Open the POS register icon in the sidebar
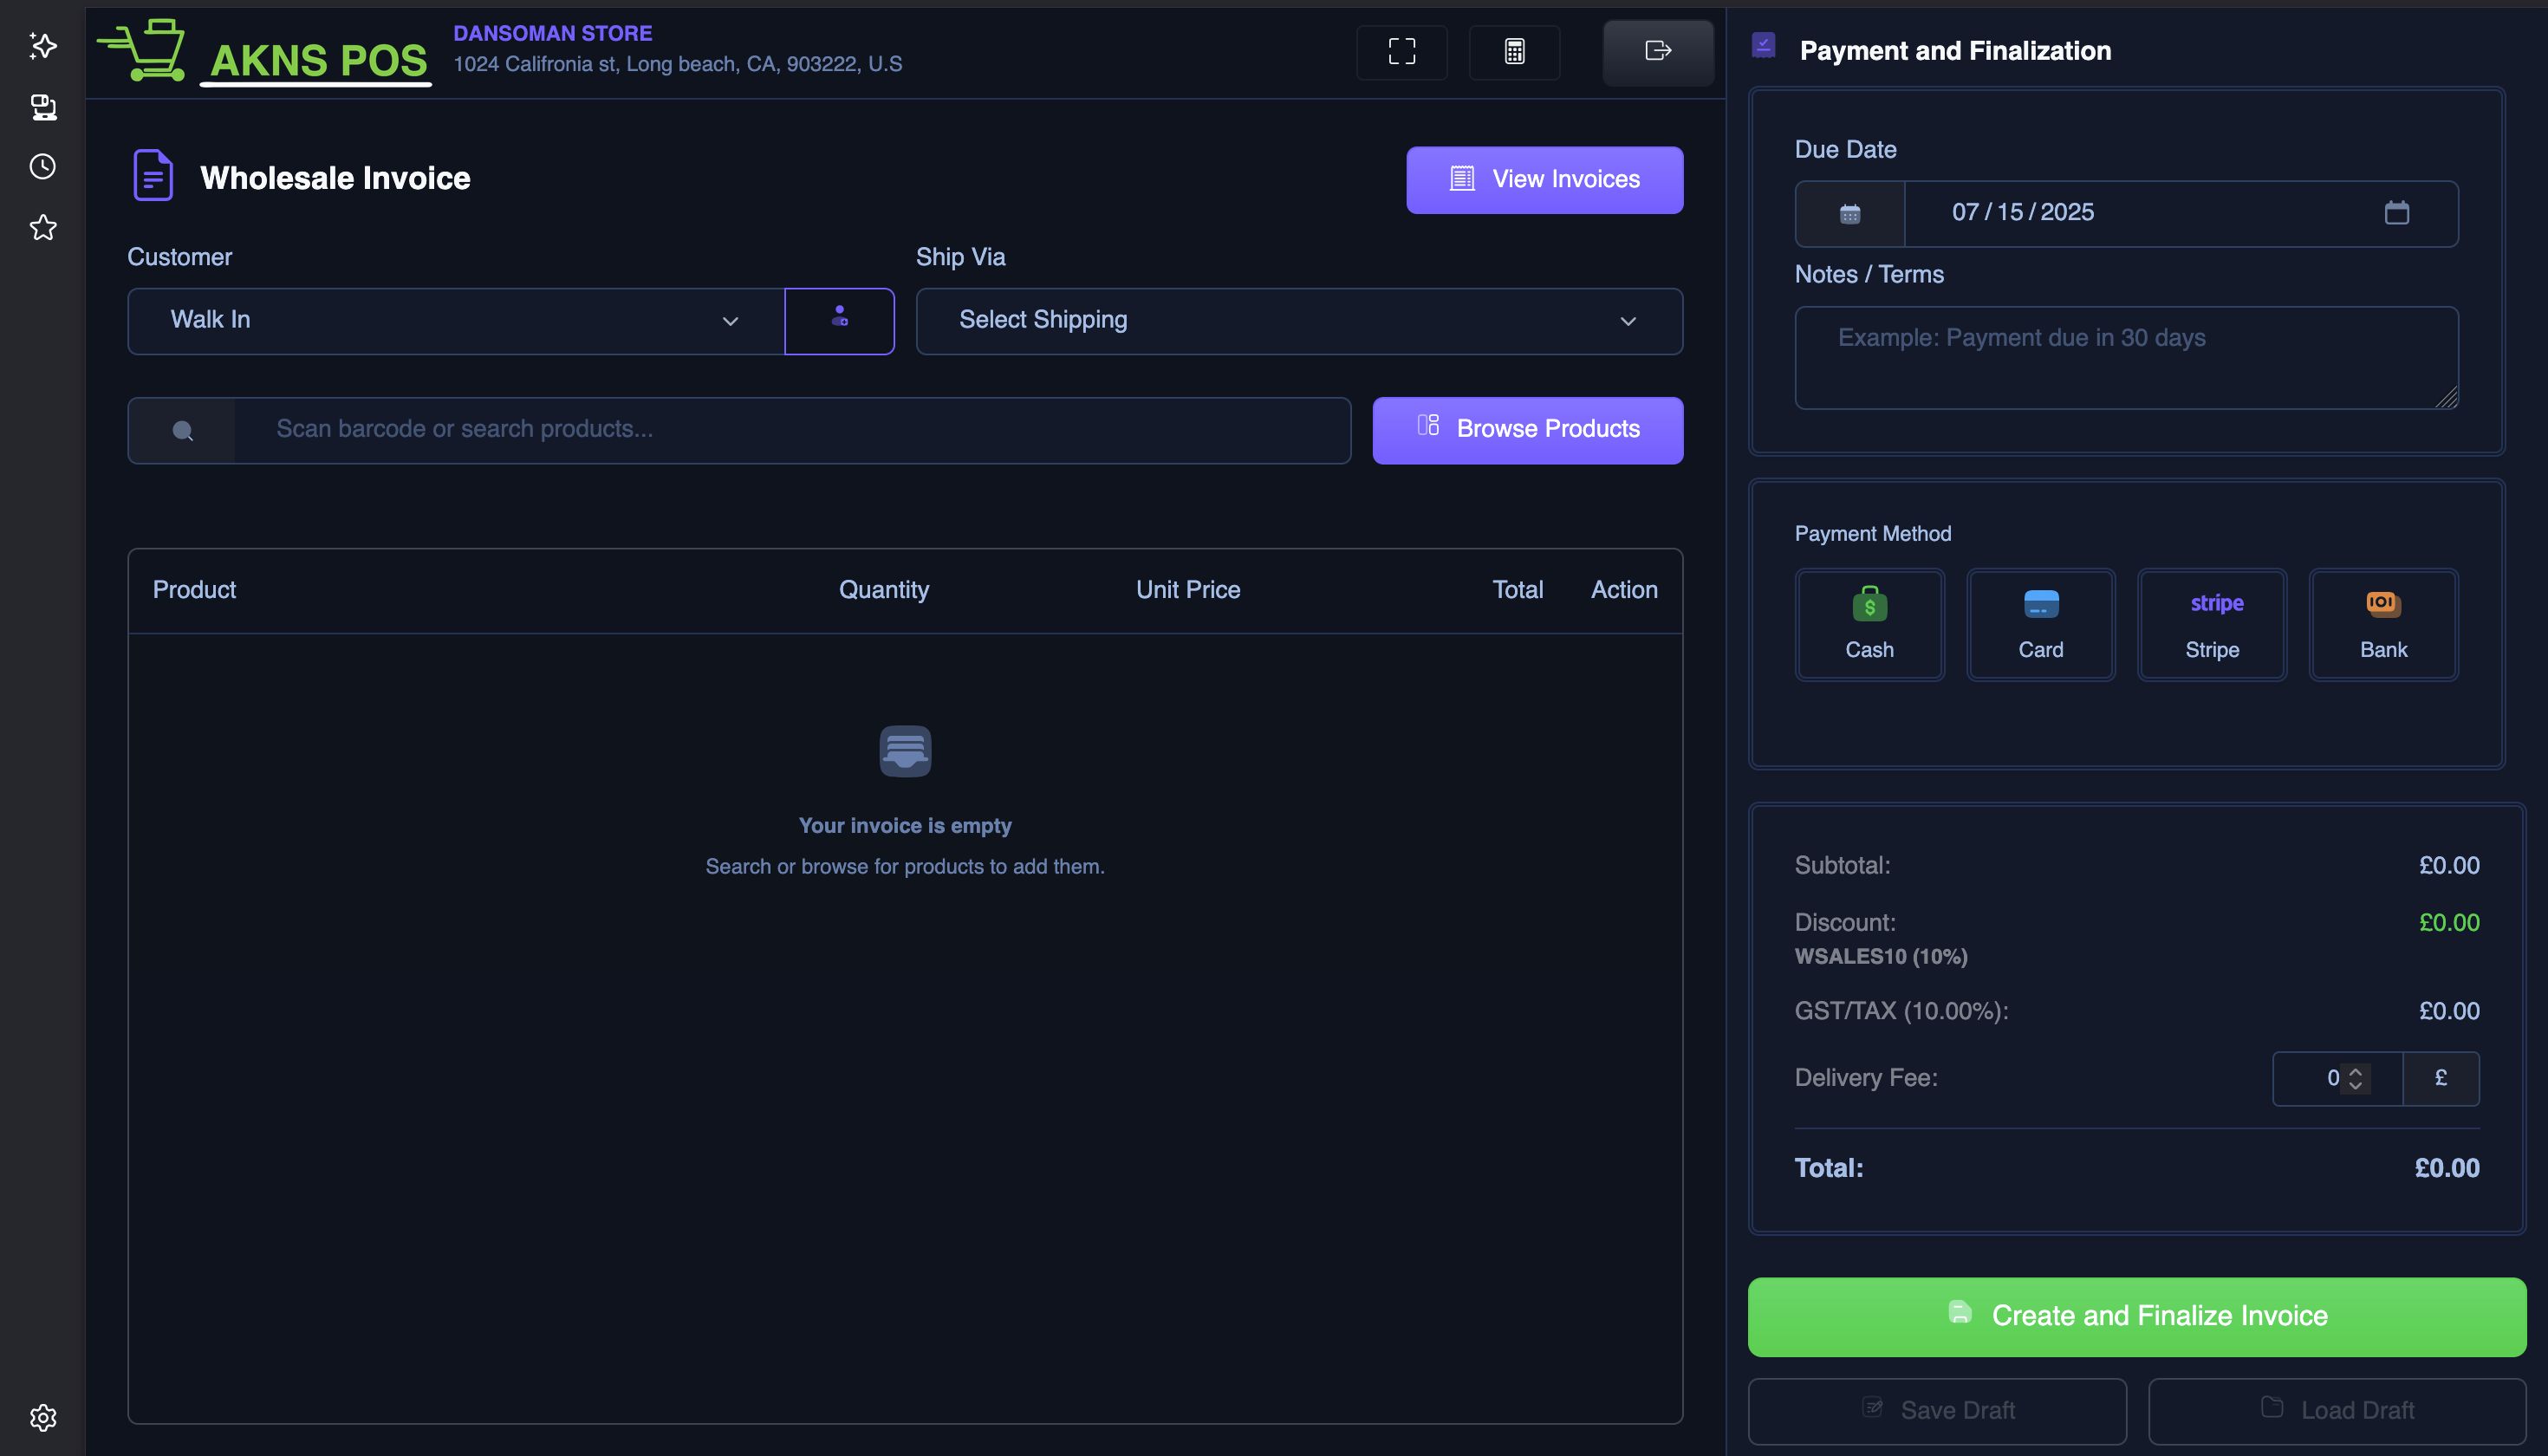 (43, 107)
